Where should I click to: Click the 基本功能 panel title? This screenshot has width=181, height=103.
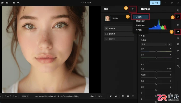[x=145, y=9]
